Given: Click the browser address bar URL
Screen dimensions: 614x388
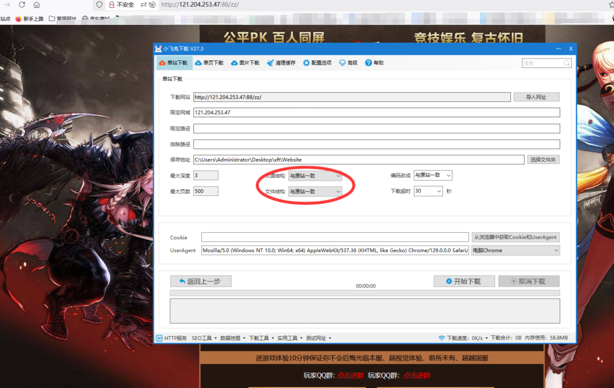Looking at the screenshot, I should pyautogui.click(x=200, y=5).
